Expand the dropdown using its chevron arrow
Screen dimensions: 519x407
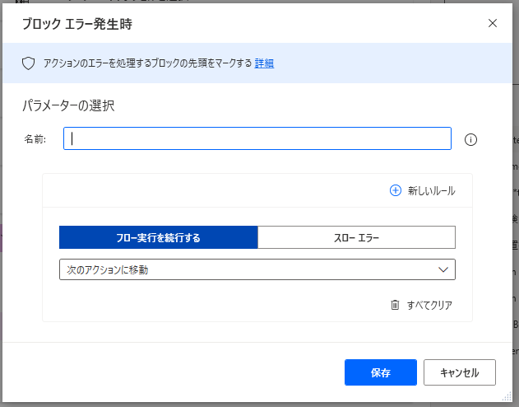pyautogui.click(x=443, y=269)
